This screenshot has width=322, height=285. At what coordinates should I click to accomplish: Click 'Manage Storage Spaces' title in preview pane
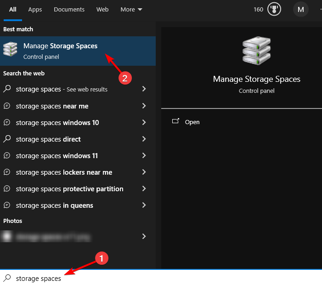click(x=256, y=79)
